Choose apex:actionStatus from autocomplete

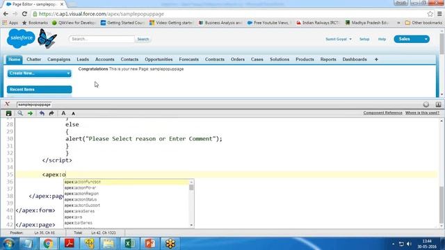127,199
